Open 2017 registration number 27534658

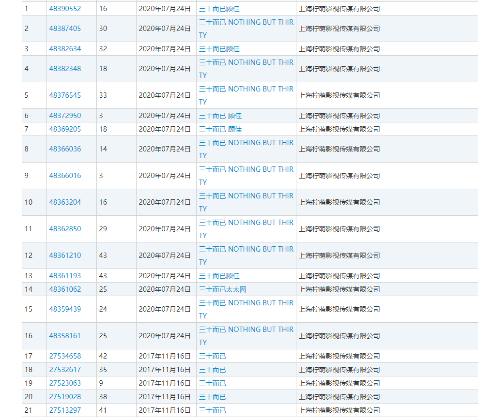(x=65, y=356)
